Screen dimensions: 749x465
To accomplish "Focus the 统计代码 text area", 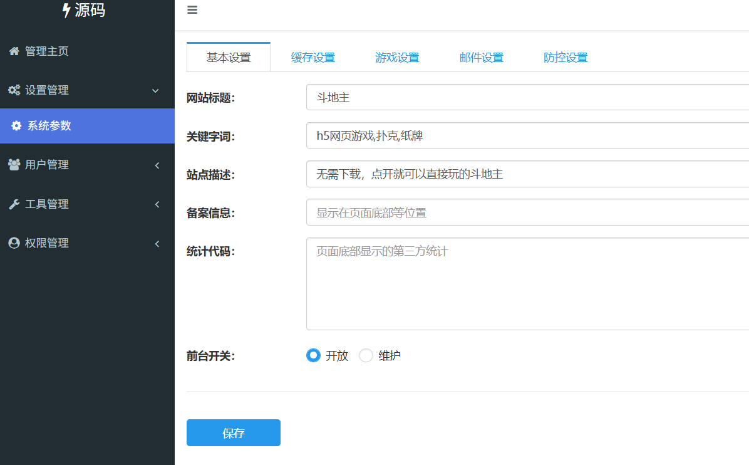I will click(x=527, y=284).
